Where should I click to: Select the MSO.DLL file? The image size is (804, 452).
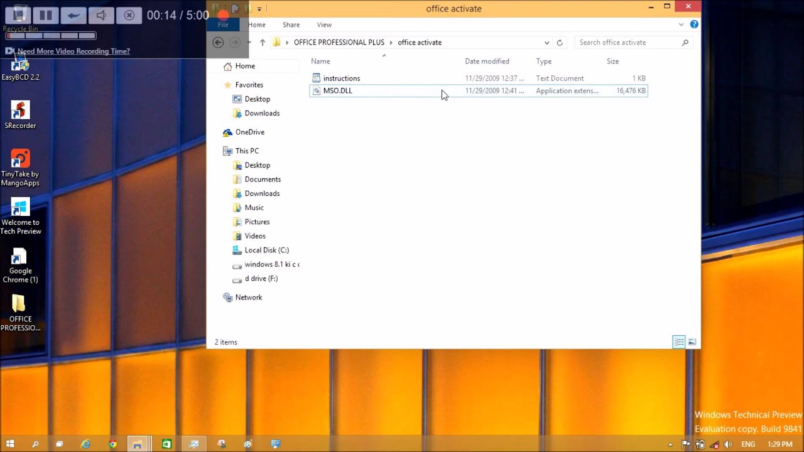(478, 90)
